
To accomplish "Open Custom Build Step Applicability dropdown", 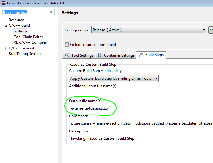I will coord(114,78).
